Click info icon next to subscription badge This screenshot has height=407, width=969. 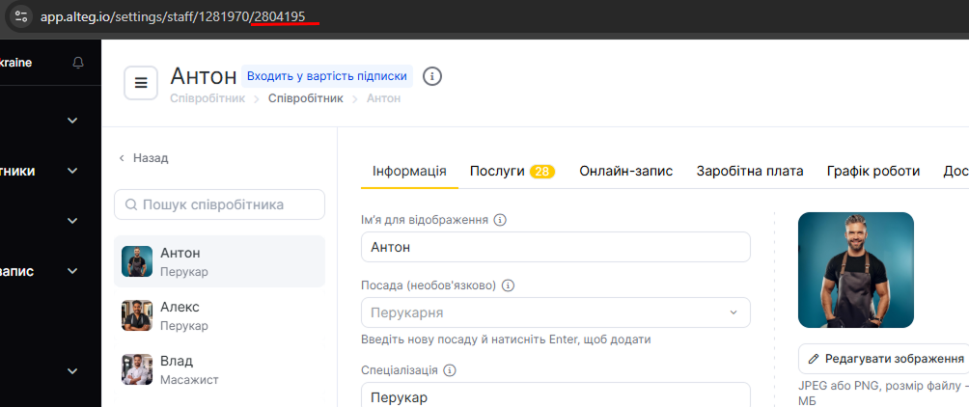click(x=432, y=76)
